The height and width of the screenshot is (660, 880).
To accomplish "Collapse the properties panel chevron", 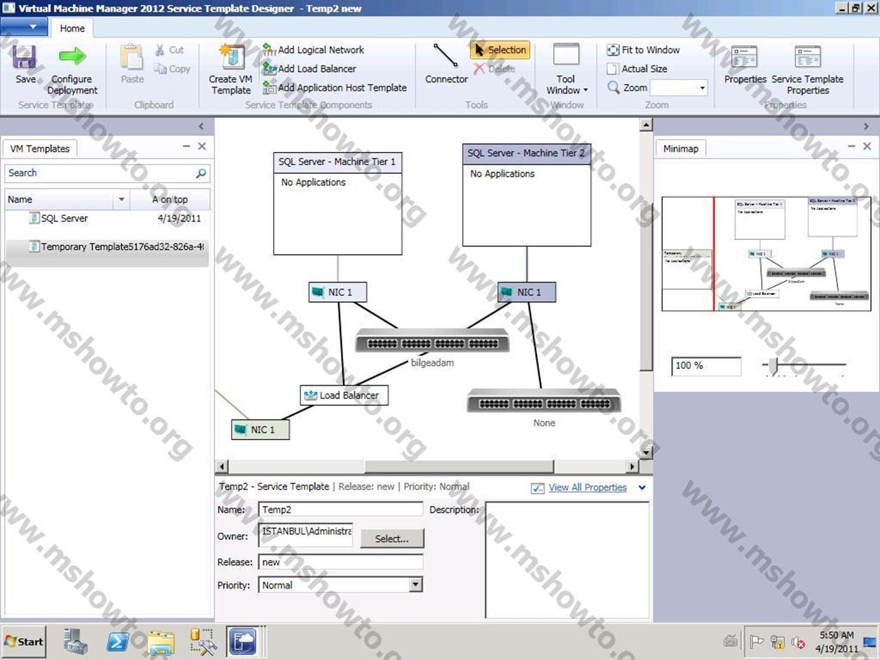I will coord(642,487).
